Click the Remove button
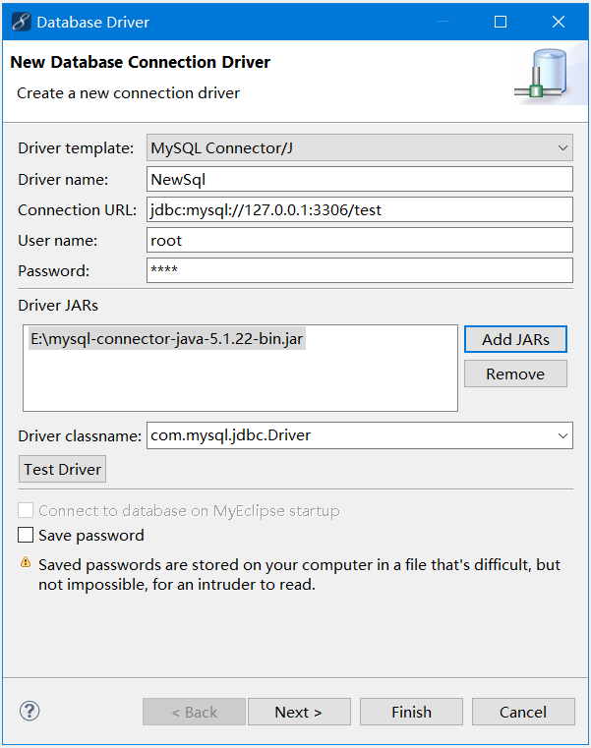The width and height of the screenshot is (591, 748). coord(515,374)
